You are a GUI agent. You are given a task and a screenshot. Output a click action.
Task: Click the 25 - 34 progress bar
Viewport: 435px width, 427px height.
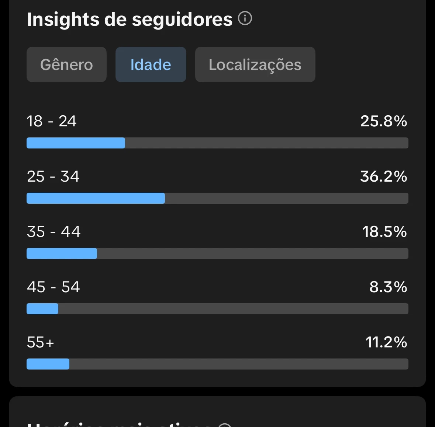pos(217,198)
